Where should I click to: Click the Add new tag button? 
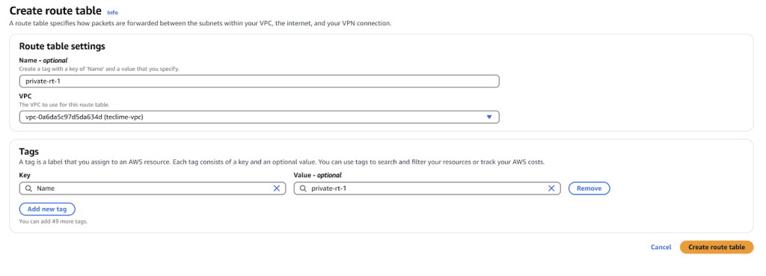(47, 209)
